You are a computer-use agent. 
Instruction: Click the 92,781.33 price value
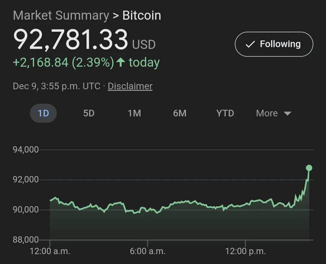(71, 40)
